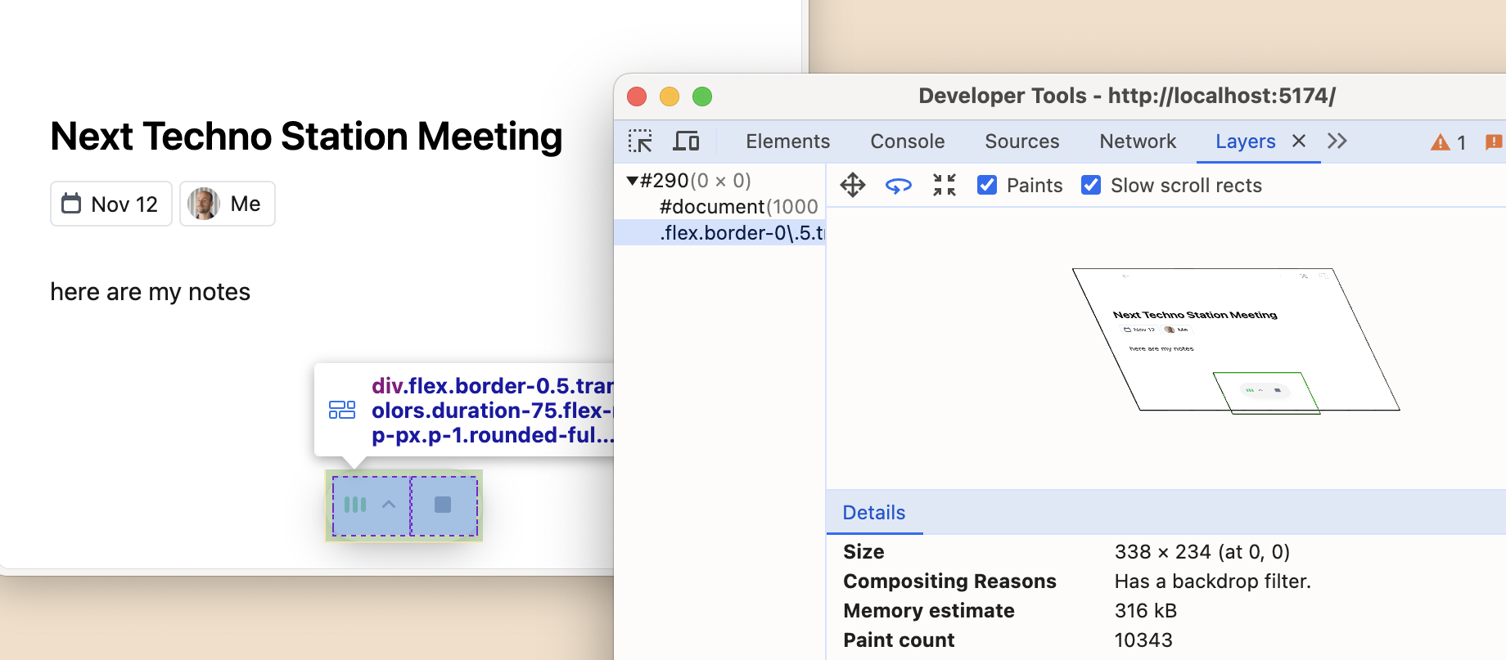Click the 3D layer preview thumbnail
Image resolution: width=1506 pixels, height=660 pixels.
click(1236, 340)
